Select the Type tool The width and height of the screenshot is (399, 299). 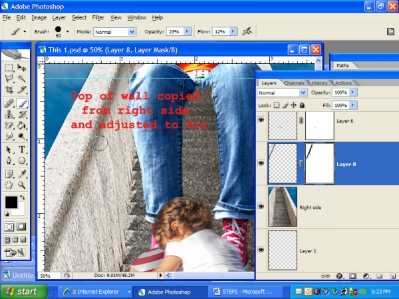tap(22, 149)
